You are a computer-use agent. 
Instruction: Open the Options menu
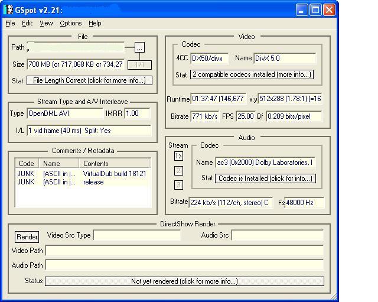71,23
